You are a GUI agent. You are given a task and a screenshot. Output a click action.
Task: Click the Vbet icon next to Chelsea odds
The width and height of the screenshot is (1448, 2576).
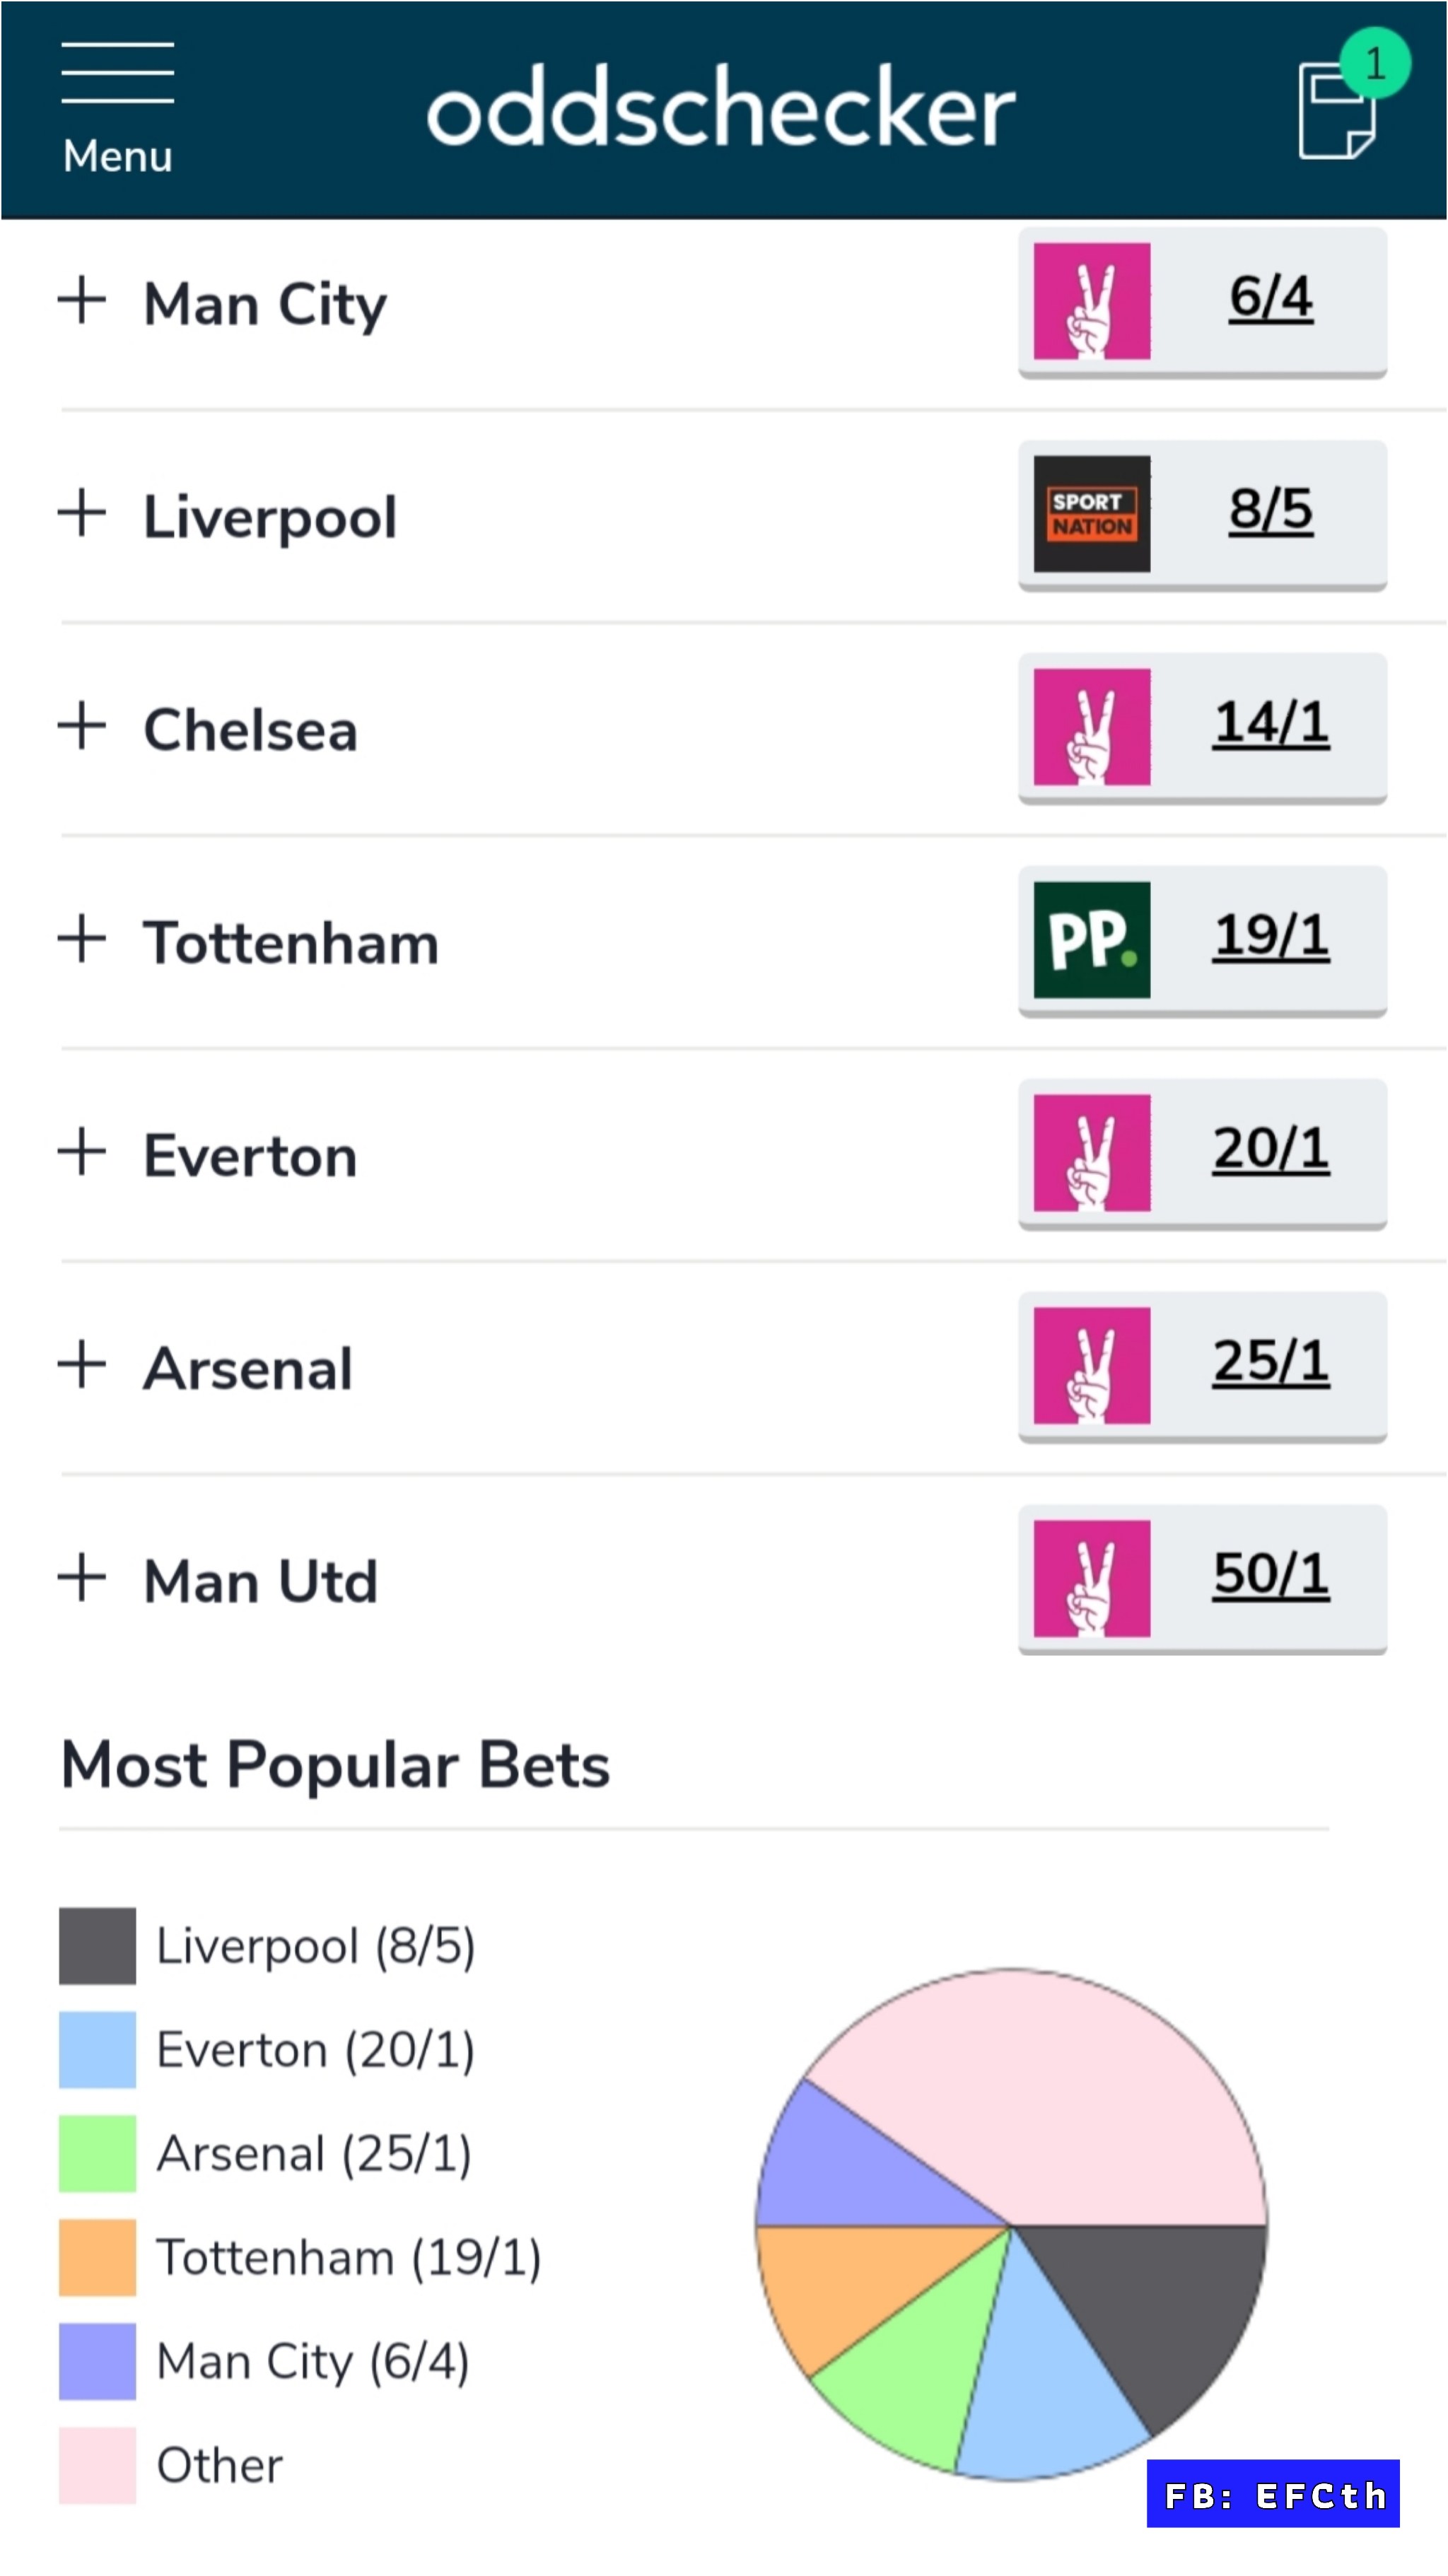[x=1090, y=727]
